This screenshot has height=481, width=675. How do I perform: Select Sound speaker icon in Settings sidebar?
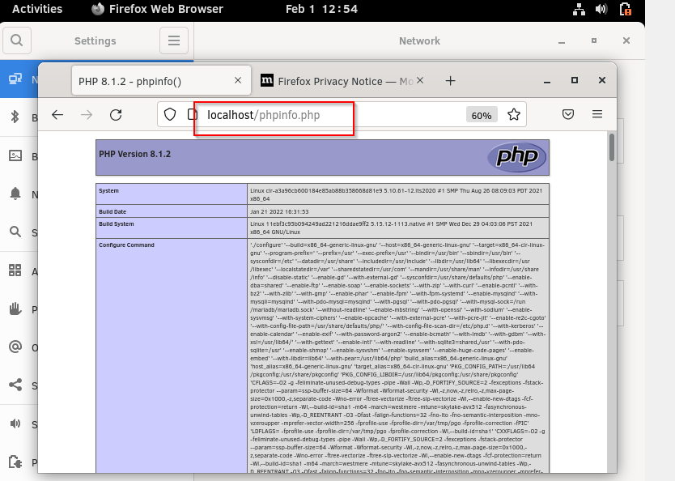15,424
